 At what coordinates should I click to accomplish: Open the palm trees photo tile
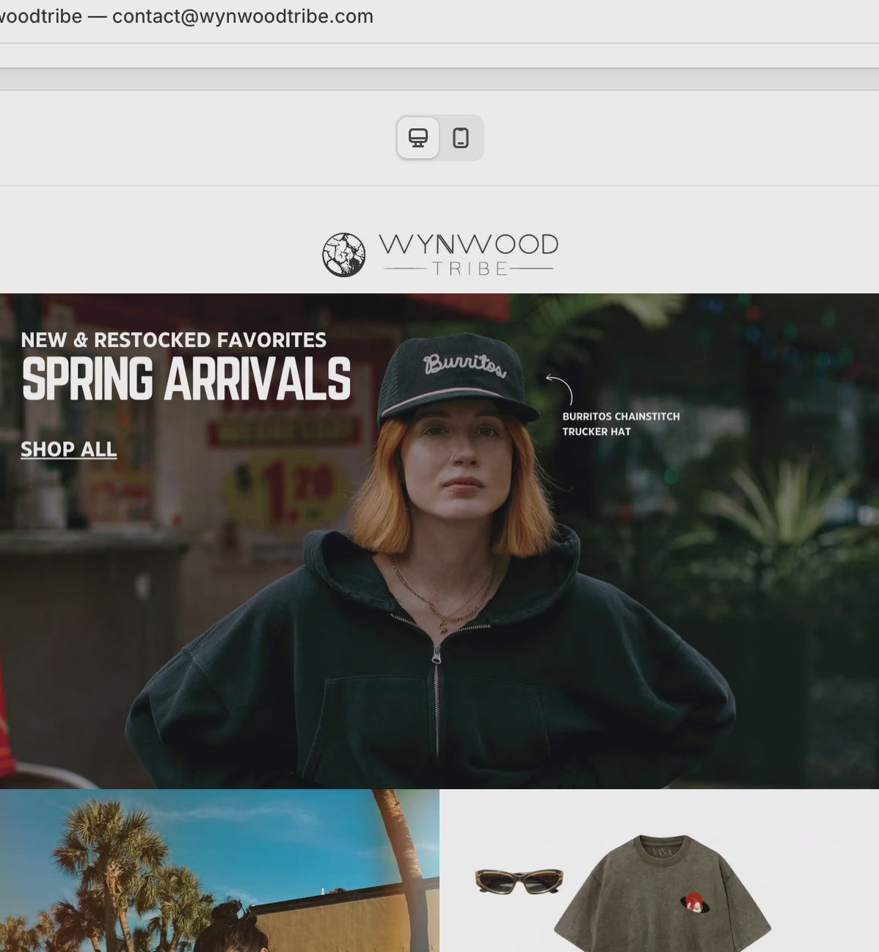219,871
